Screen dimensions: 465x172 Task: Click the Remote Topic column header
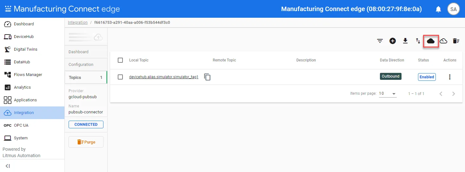[224, 60]
